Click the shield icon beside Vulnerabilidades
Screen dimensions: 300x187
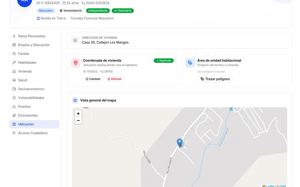14,98
